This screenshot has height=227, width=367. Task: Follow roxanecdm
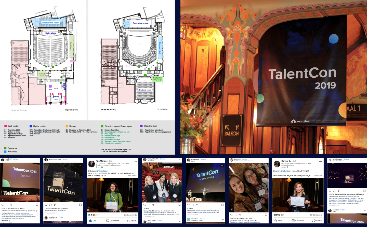tap(160, 221)
